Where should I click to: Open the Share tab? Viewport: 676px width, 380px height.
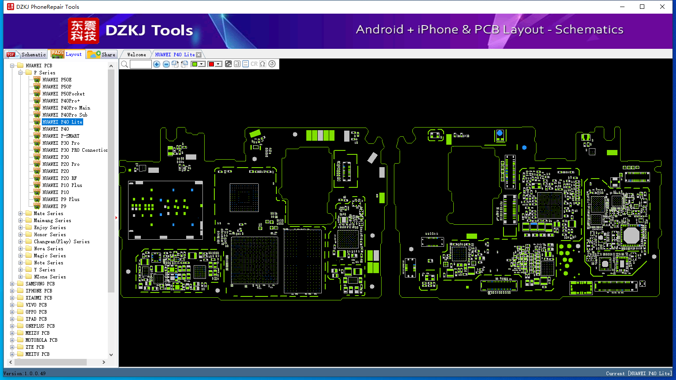(x=102, y=55)
